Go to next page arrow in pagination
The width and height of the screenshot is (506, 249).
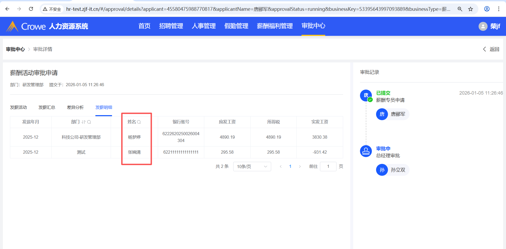[x=300, y=167]
